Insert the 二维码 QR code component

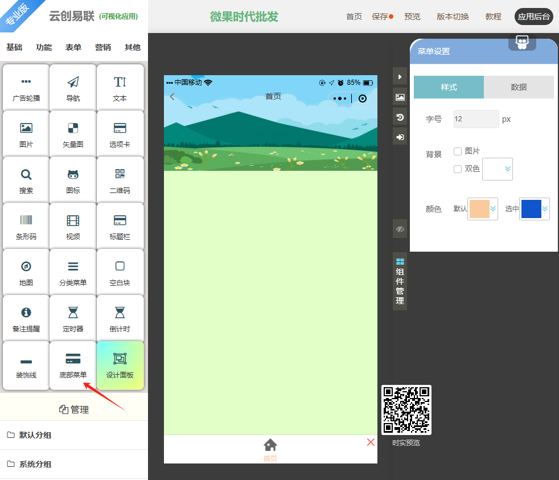coord(120,179)
